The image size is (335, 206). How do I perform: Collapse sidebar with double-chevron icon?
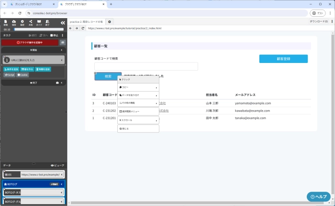click(62, 23)
